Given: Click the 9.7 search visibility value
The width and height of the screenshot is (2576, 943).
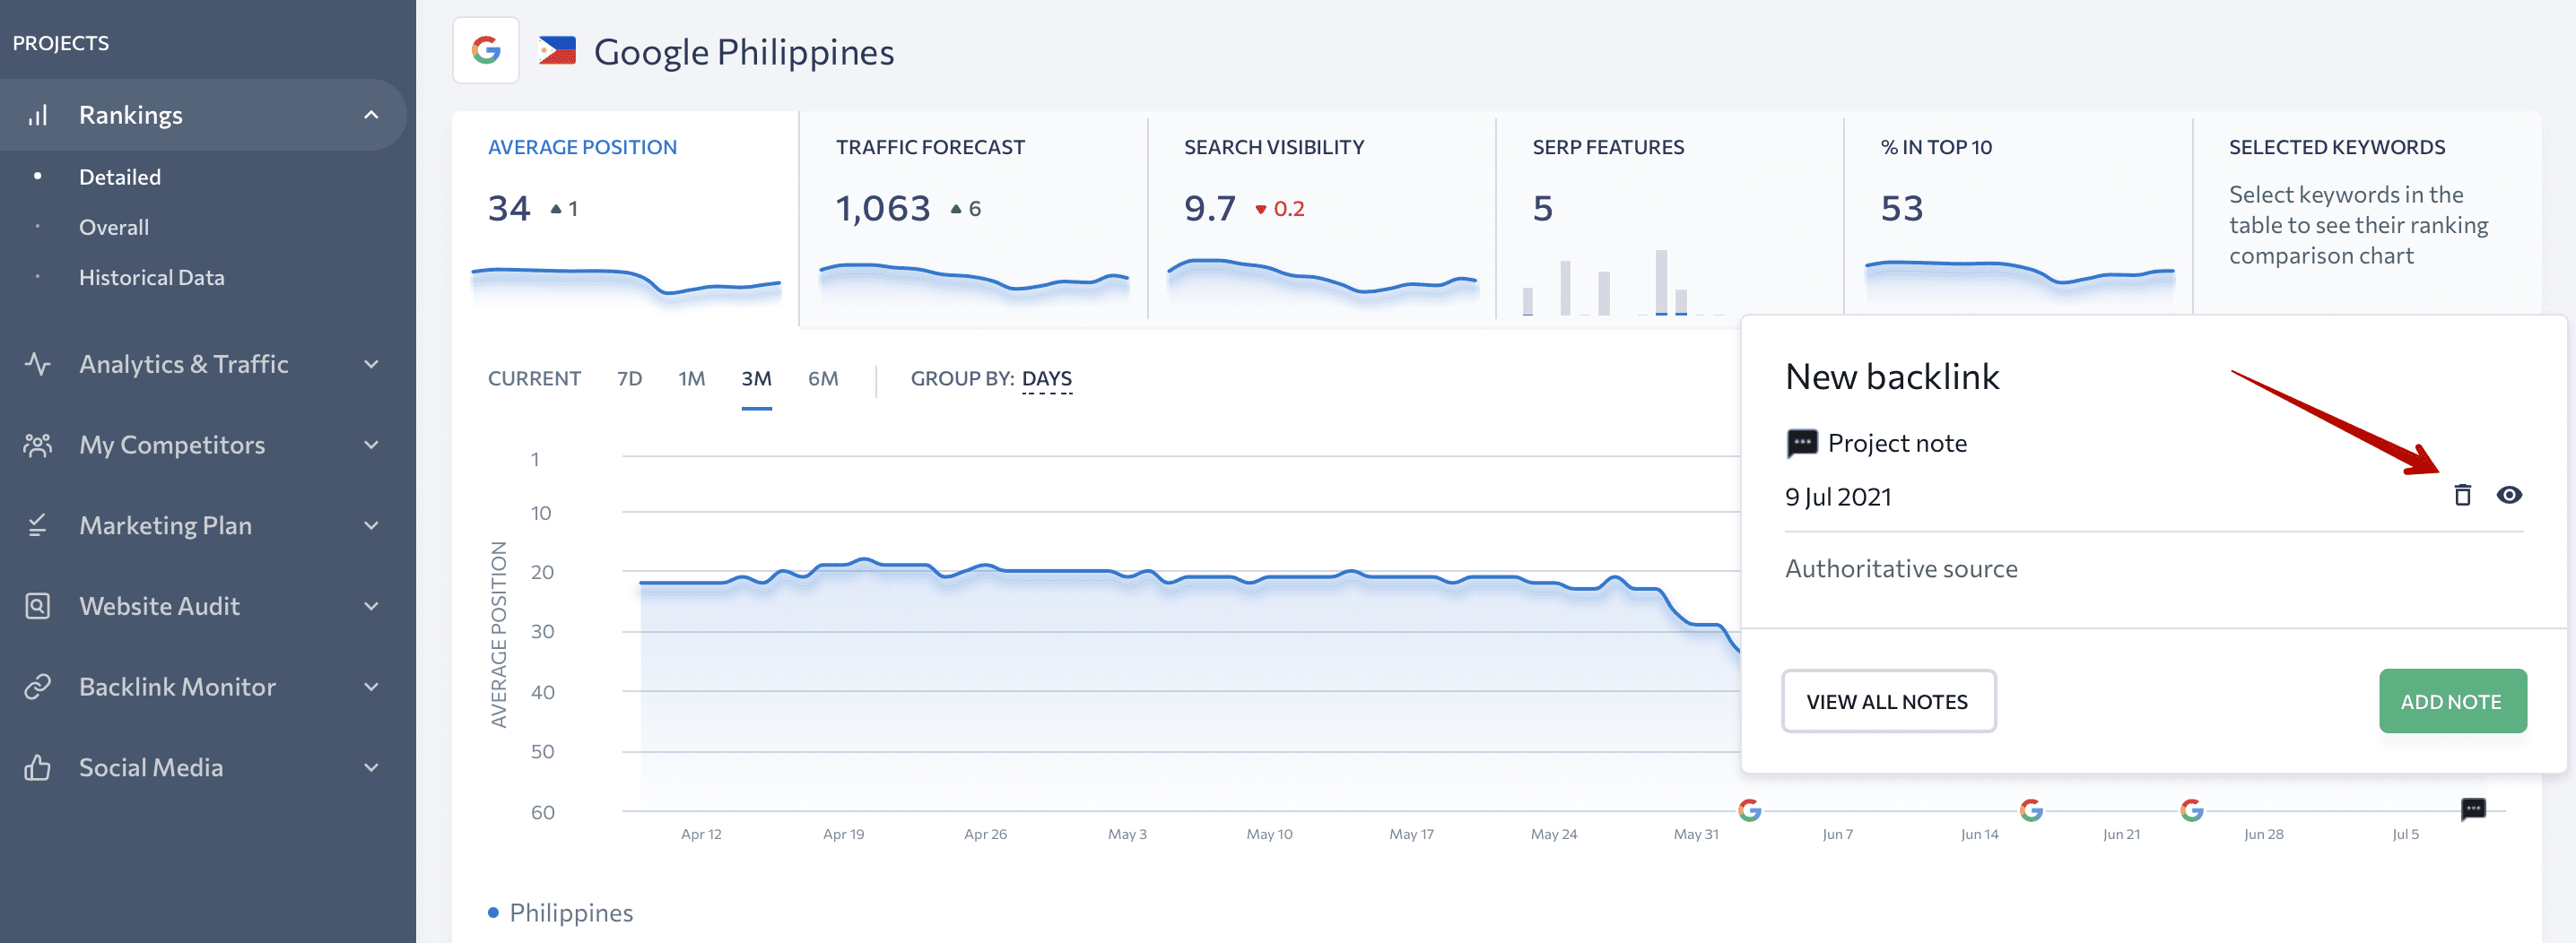Looking at the screenshot, I should click(x=1210, y=209).
